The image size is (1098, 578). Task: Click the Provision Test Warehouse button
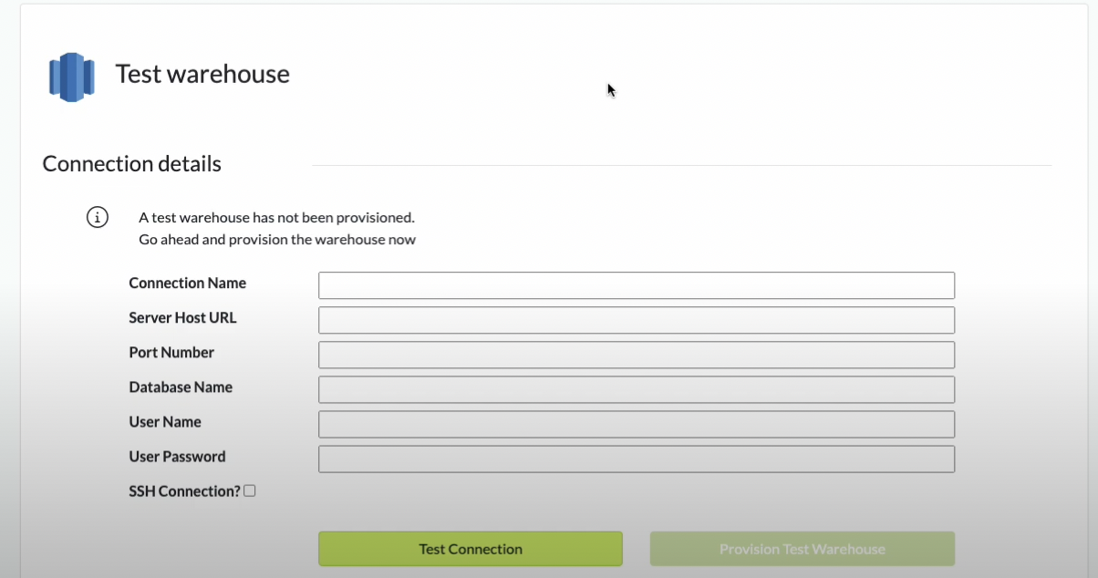(802, 549)
